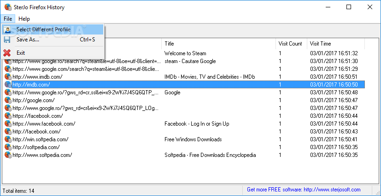
Task: Minimize the SterJo Firefox History window
Action: pos(328,7)
